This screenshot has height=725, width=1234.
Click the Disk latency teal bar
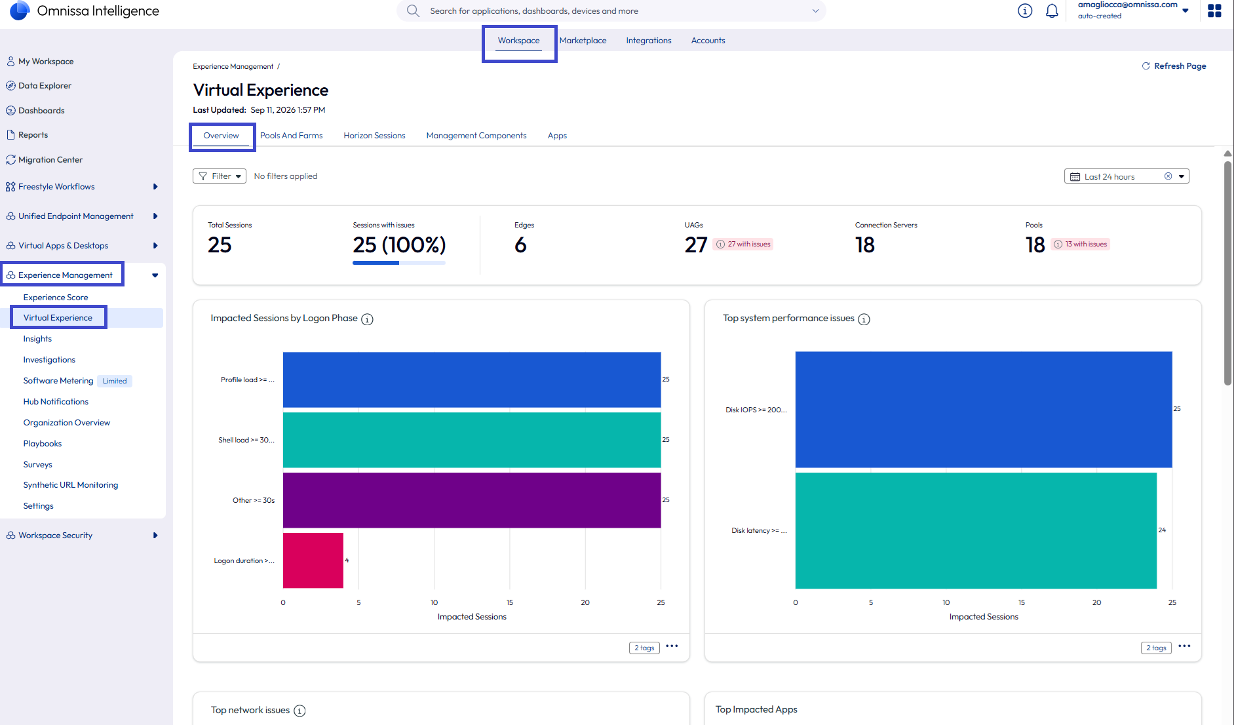tap(976, 530)
